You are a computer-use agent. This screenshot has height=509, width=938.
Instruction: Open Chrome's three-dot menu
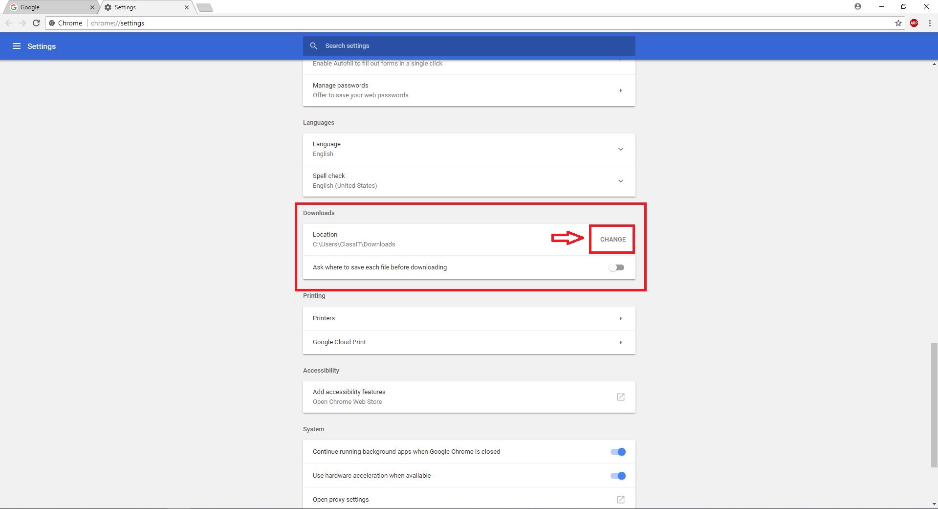pos(929,23)
